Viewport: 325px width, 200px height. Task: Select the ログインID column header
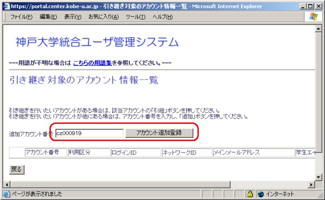pyautogui.click(x=136, y=152)
